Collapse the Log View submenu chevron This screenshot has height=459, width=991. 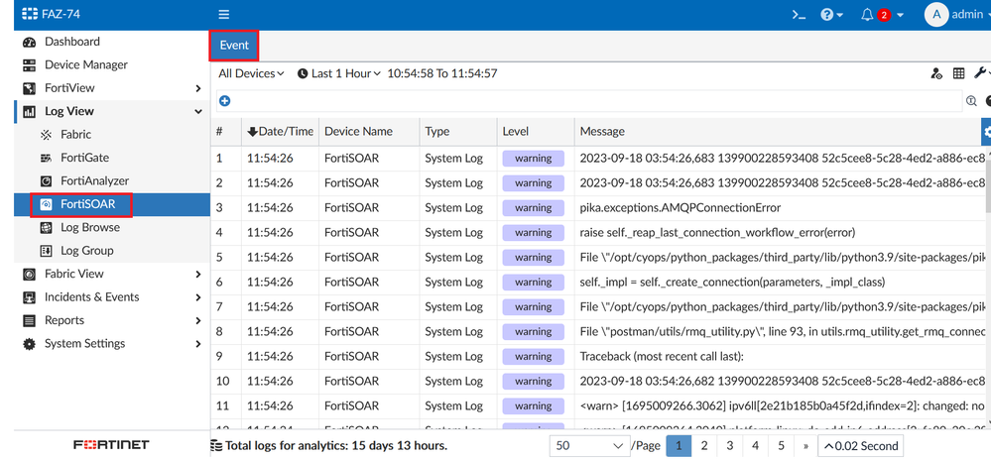pos(198,112)
